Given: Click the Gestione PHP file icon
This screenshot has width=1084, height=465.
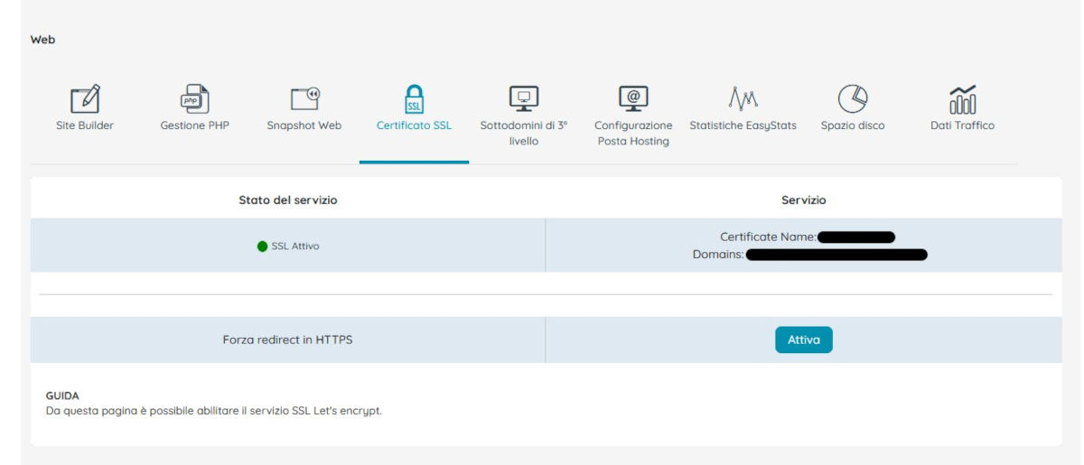Looking at the screenshot, I should [195, 98].
